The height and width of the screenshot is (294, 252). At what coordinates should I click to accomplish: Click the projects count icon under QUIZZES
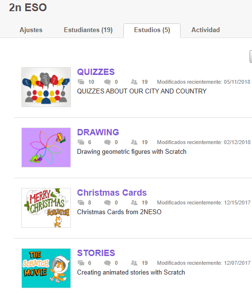pyautogui.click(x=81, y=82)
